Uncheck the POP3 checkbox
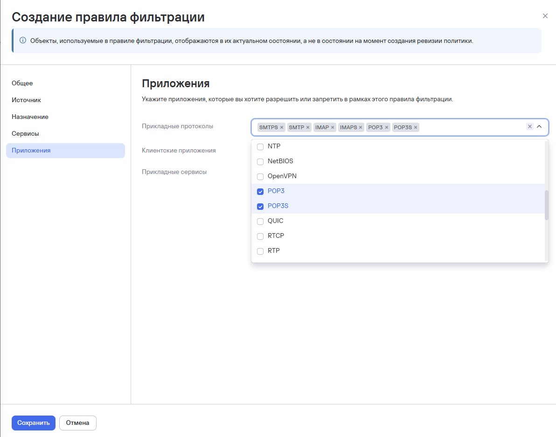The image size is (556, 437). click(x=260, y=191)
